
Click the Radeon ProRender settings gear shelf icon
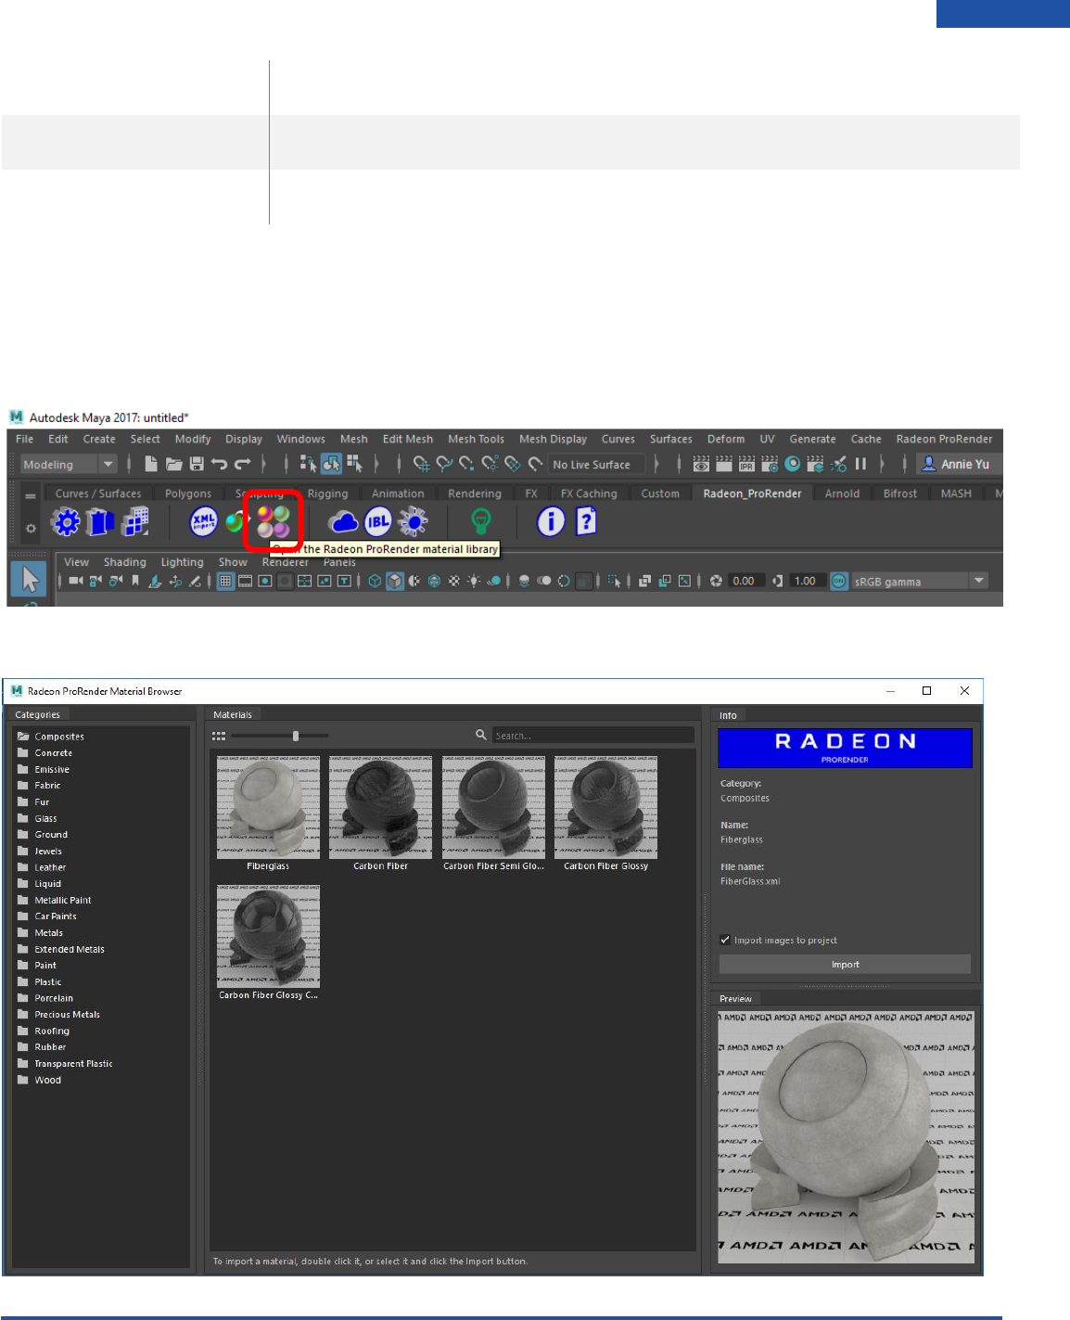(x=66, y=522)
